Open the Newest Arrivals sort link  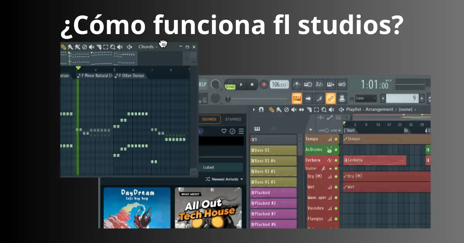click(x=226, y=179)
